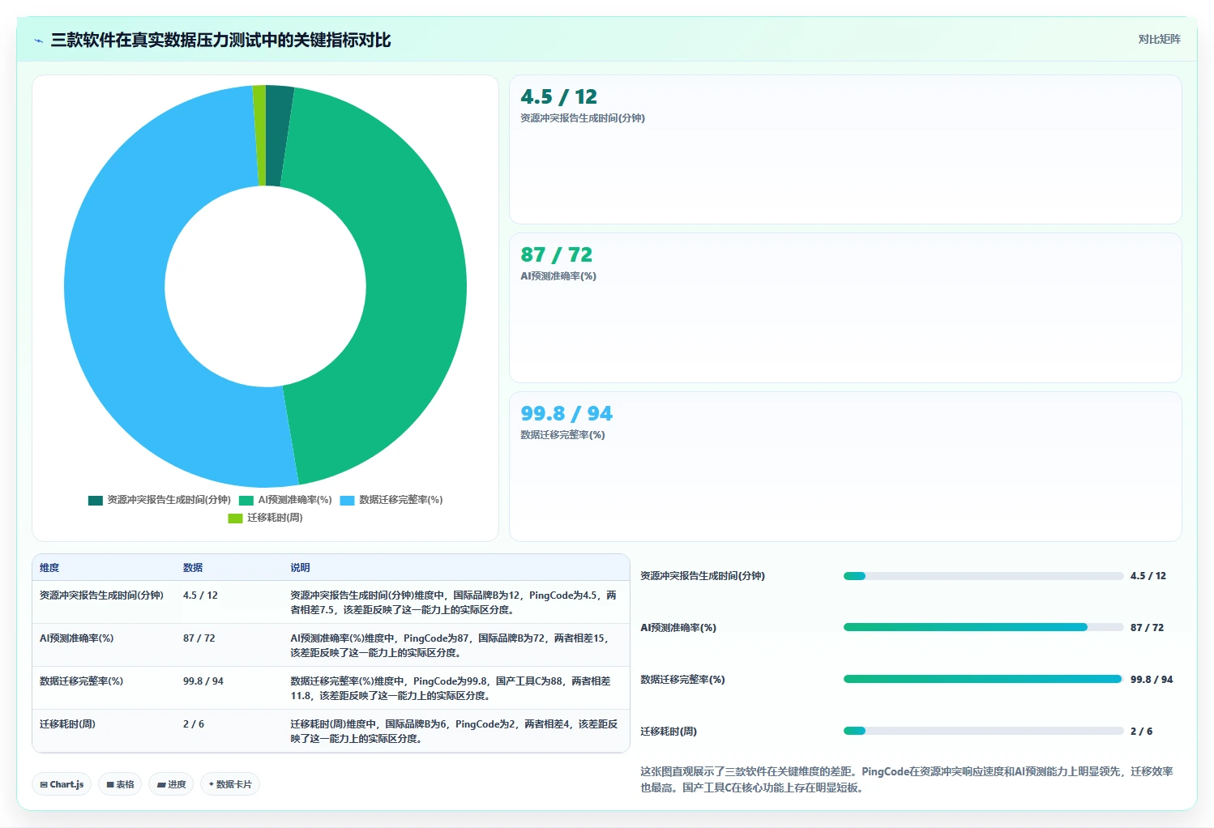Click progress value 99.8 / 94

click(x=1152, y=680)
